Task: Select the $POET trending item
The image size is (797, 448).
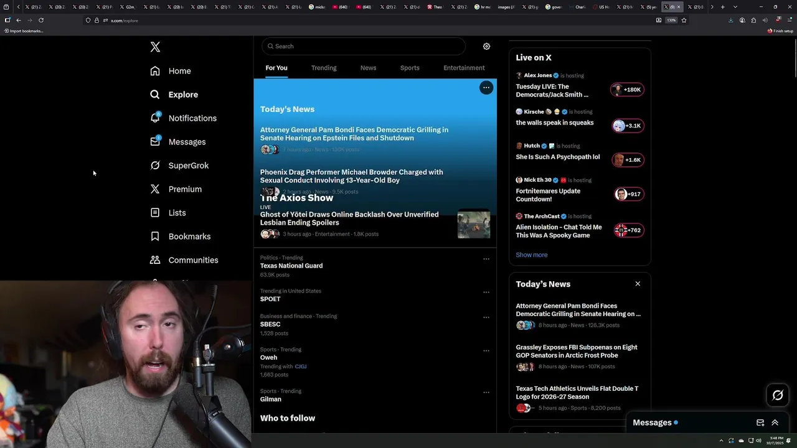Action: point(270,299)
